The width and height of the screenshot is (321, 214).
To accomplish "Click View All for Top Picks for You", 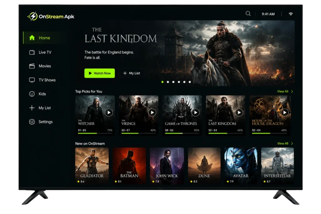I will 282,91.
